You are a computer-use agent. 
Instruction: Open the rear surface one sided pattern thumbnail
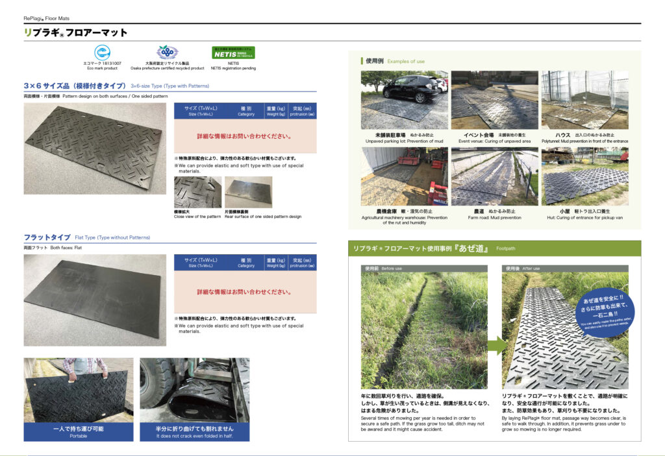(x=248, y=192)
